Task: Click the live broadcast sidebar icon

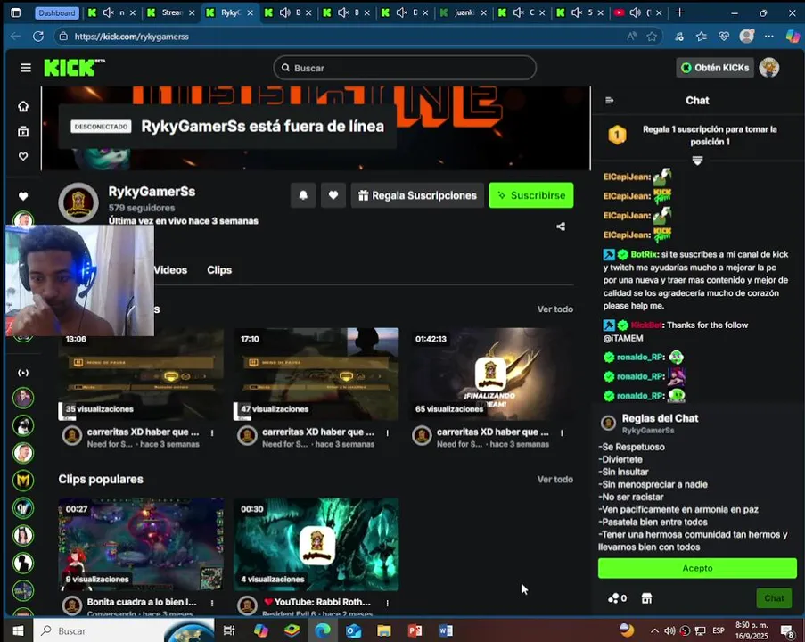Action: pos(23,373)
